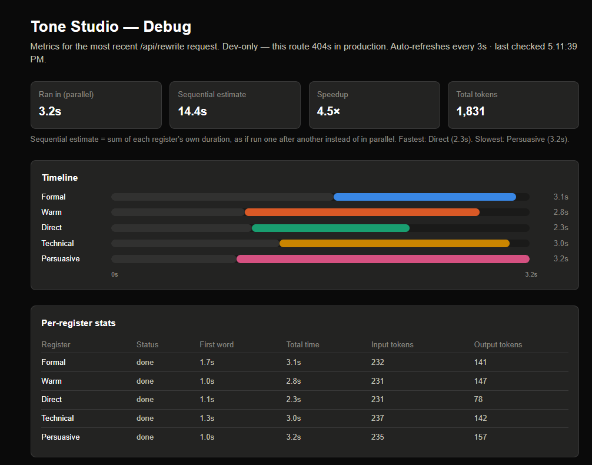Click the 0s axis label on timeline
592x465 pixels.
(x=114, y=275)
